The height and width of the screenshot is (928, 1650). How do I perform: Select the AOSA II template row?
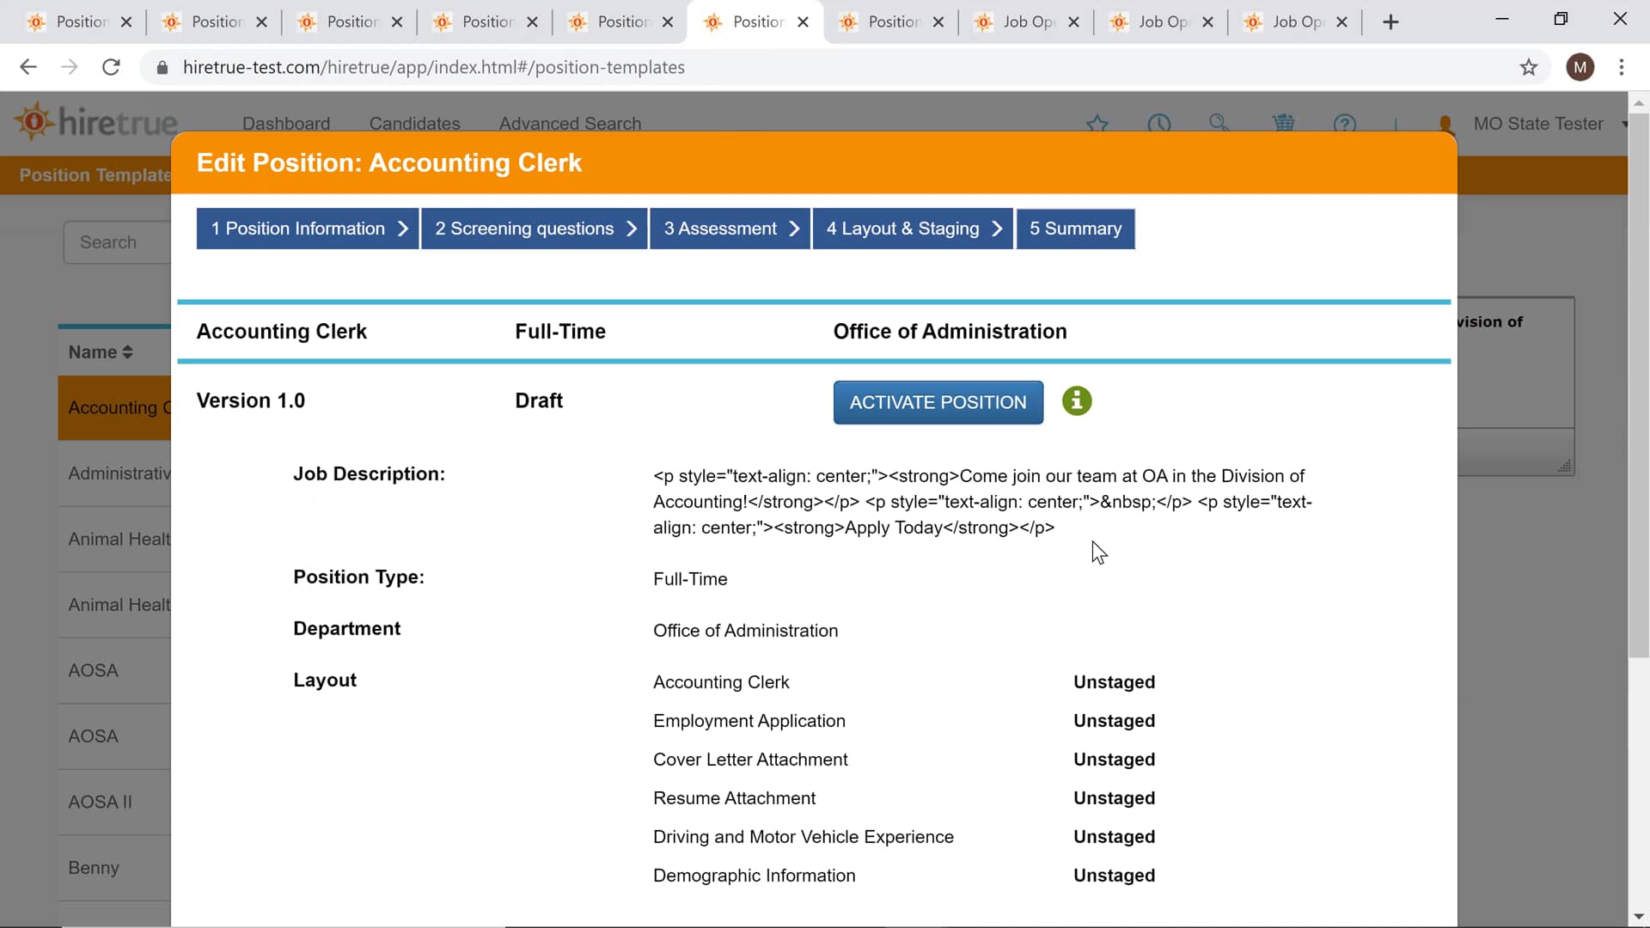point(115,802)
